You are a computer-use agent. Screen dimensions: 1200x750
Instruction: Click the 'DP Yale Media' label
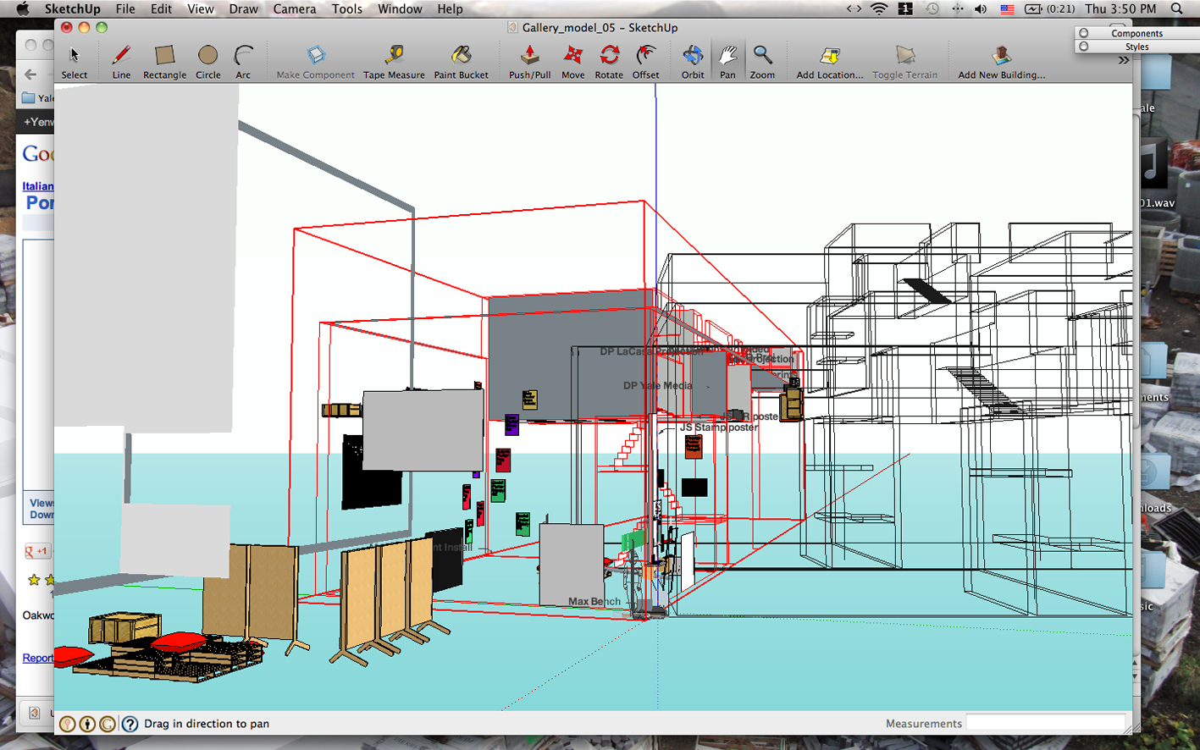click(x=658, y=385)
